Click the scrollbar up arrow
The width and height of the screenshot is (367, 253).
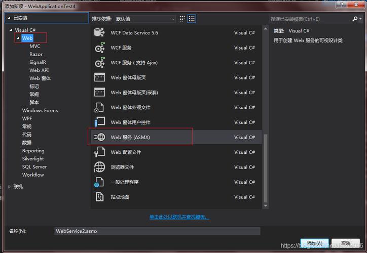pos(266,29)
